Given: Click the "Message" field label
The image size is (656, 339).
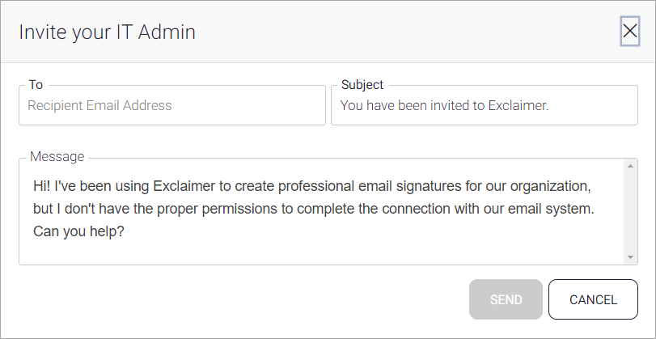Looking at the screenshot, I should pos(57,156).
